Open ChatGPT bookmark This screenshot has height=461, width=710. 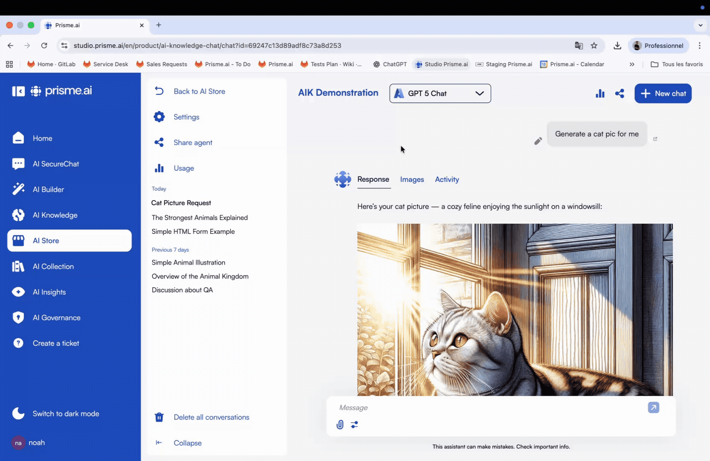tap(390, 64)
